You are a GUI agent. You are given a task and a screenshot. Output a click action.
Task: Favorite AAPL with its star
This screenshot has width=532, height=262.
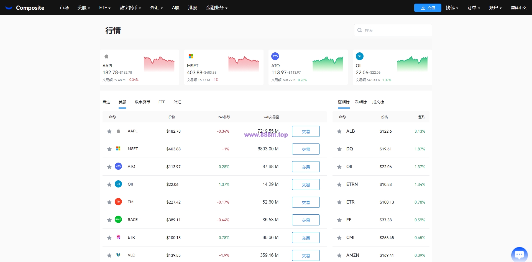click(x=109, y=131)
